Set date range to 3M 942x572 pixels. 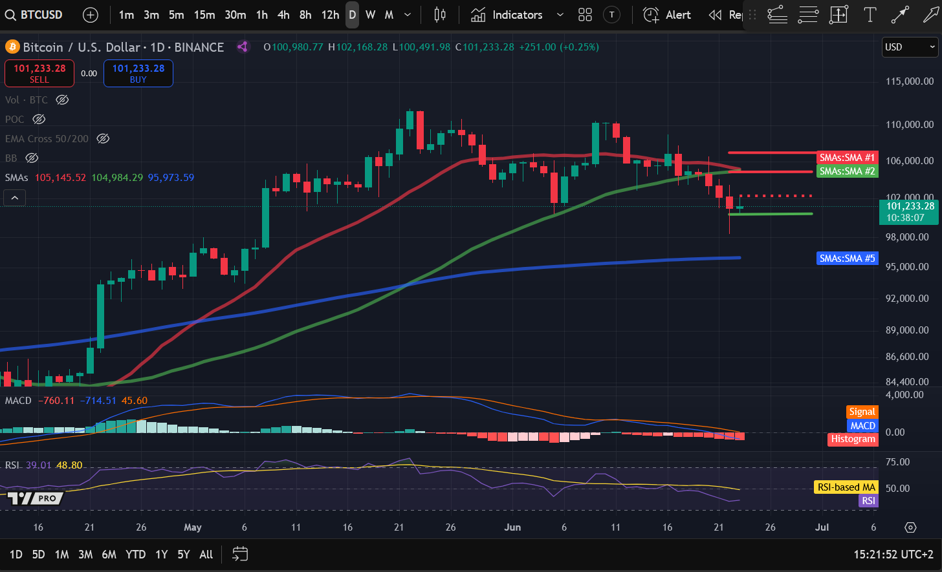(85, 554)
